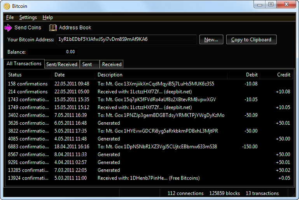Sort by the Date column header
Viewport: 299px width, 200px height.
[73, 75]
